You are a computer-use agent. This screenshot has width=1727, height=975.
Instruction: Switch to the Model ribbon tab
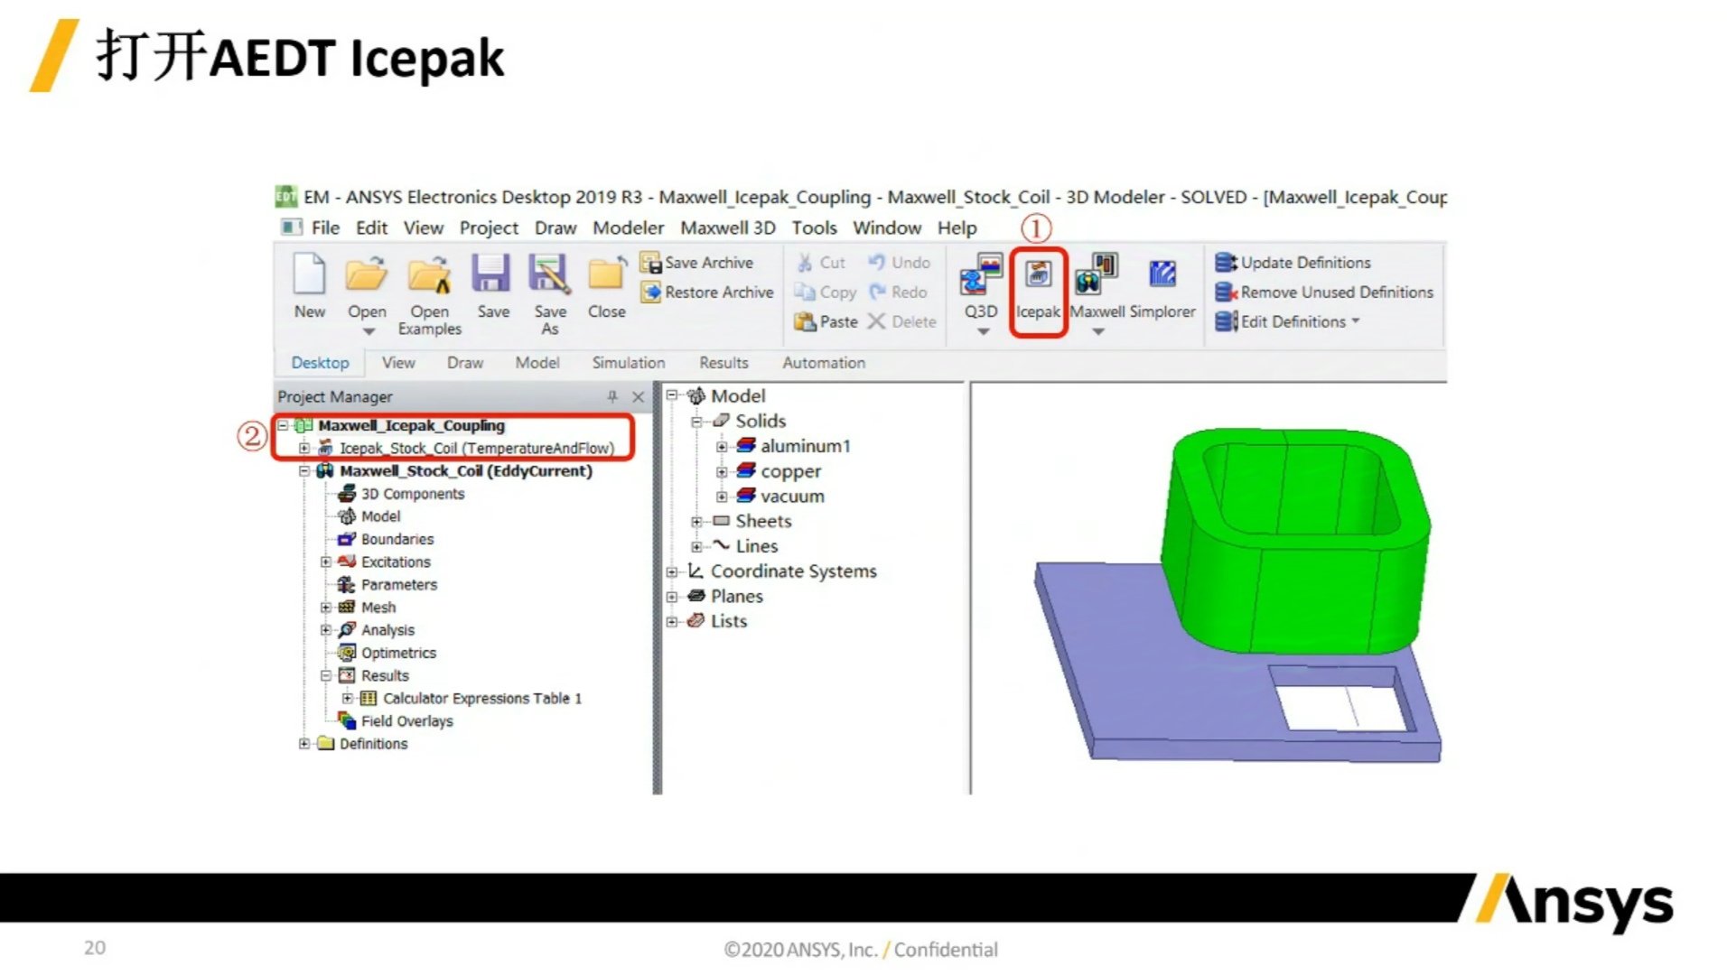[x=537, y=363]
